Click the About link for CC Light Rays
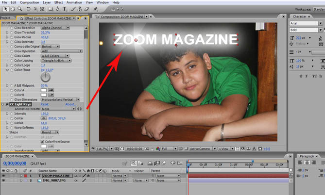The height and width of the screenshot is (195, 325). click(71, 104)
